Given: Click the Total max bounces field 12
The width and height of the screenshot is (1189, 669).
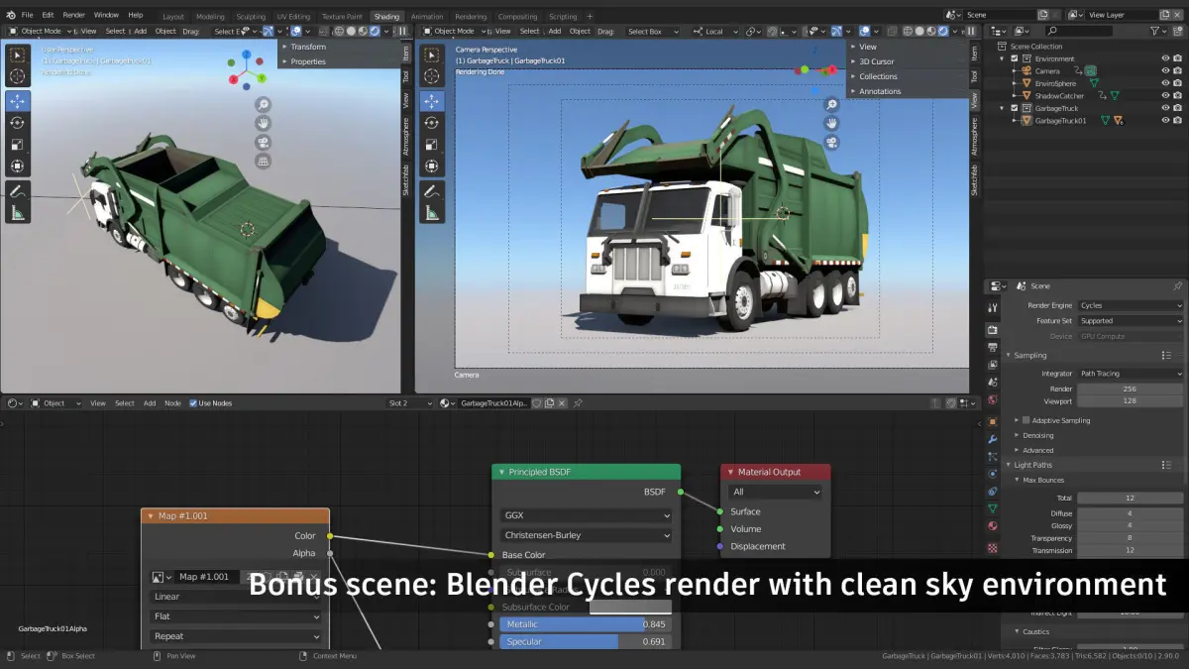Looking at the screenshot, I should pyautogui.click(x=1131, y=499).
